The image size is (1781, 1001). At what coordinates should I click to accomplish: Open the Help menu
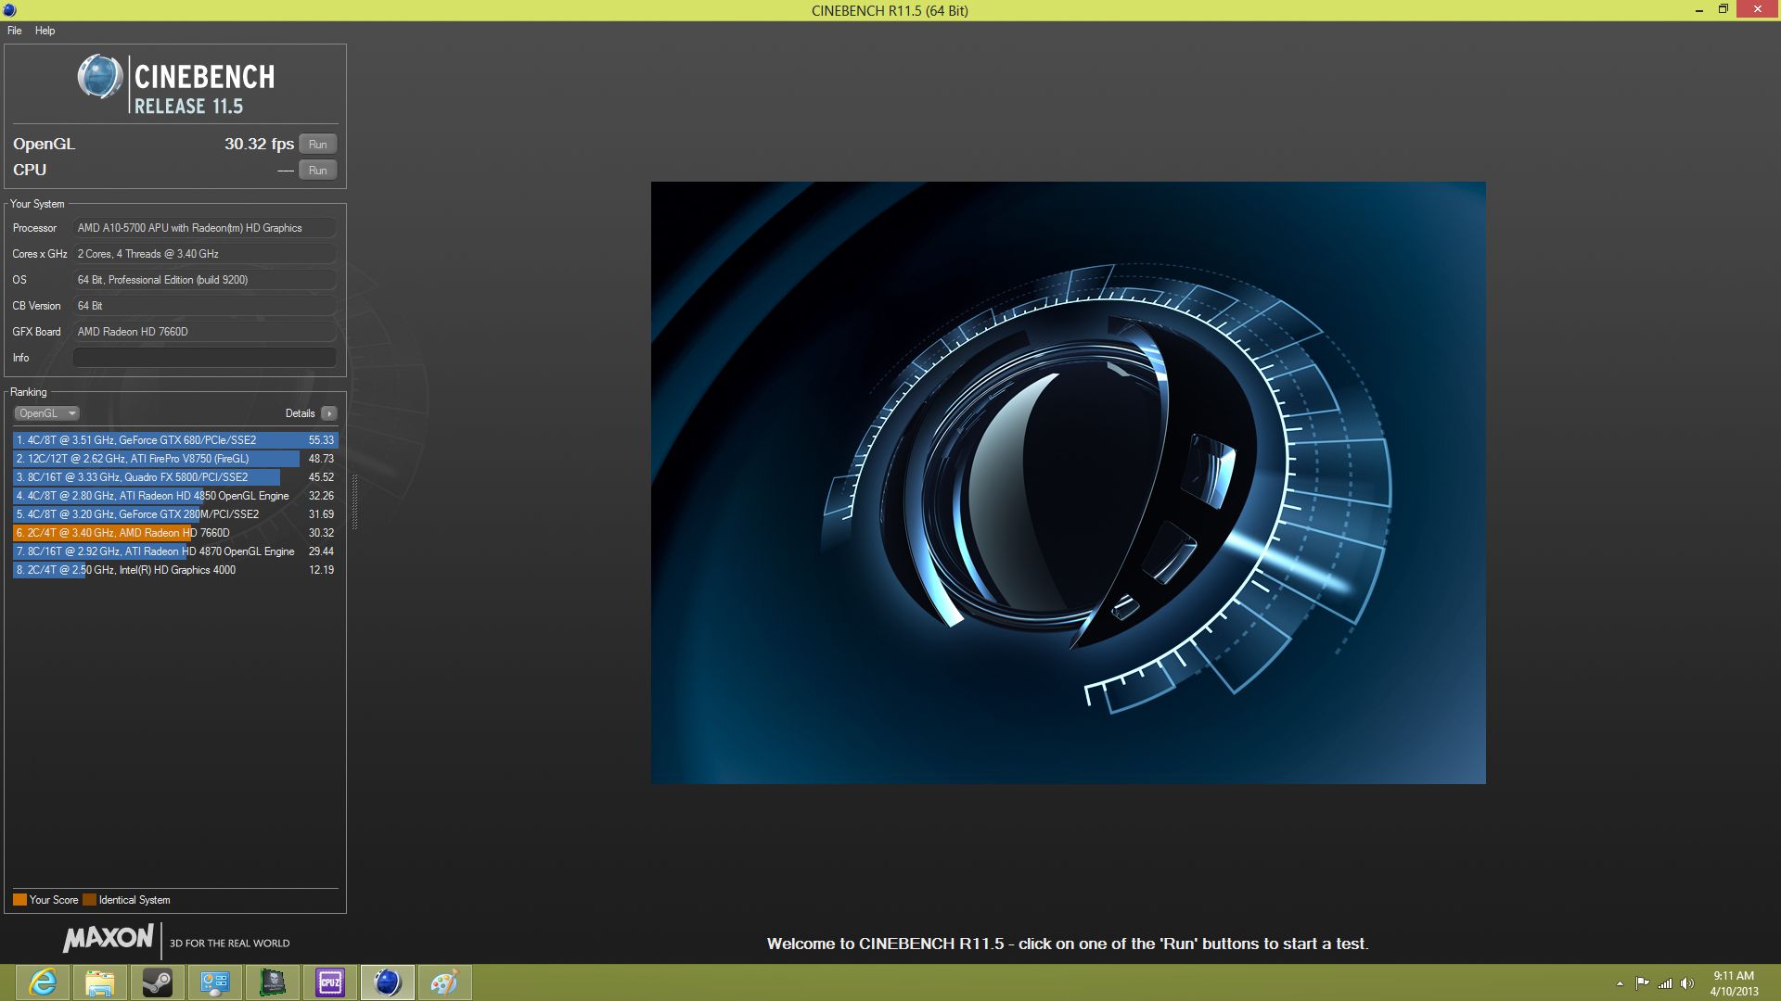click(x=45, y=31)
